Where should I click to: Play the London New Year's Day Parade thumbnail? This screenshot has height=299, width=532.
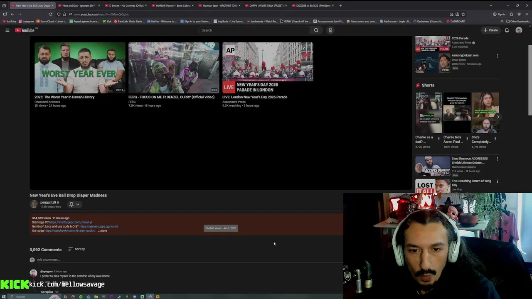[268, 68]
